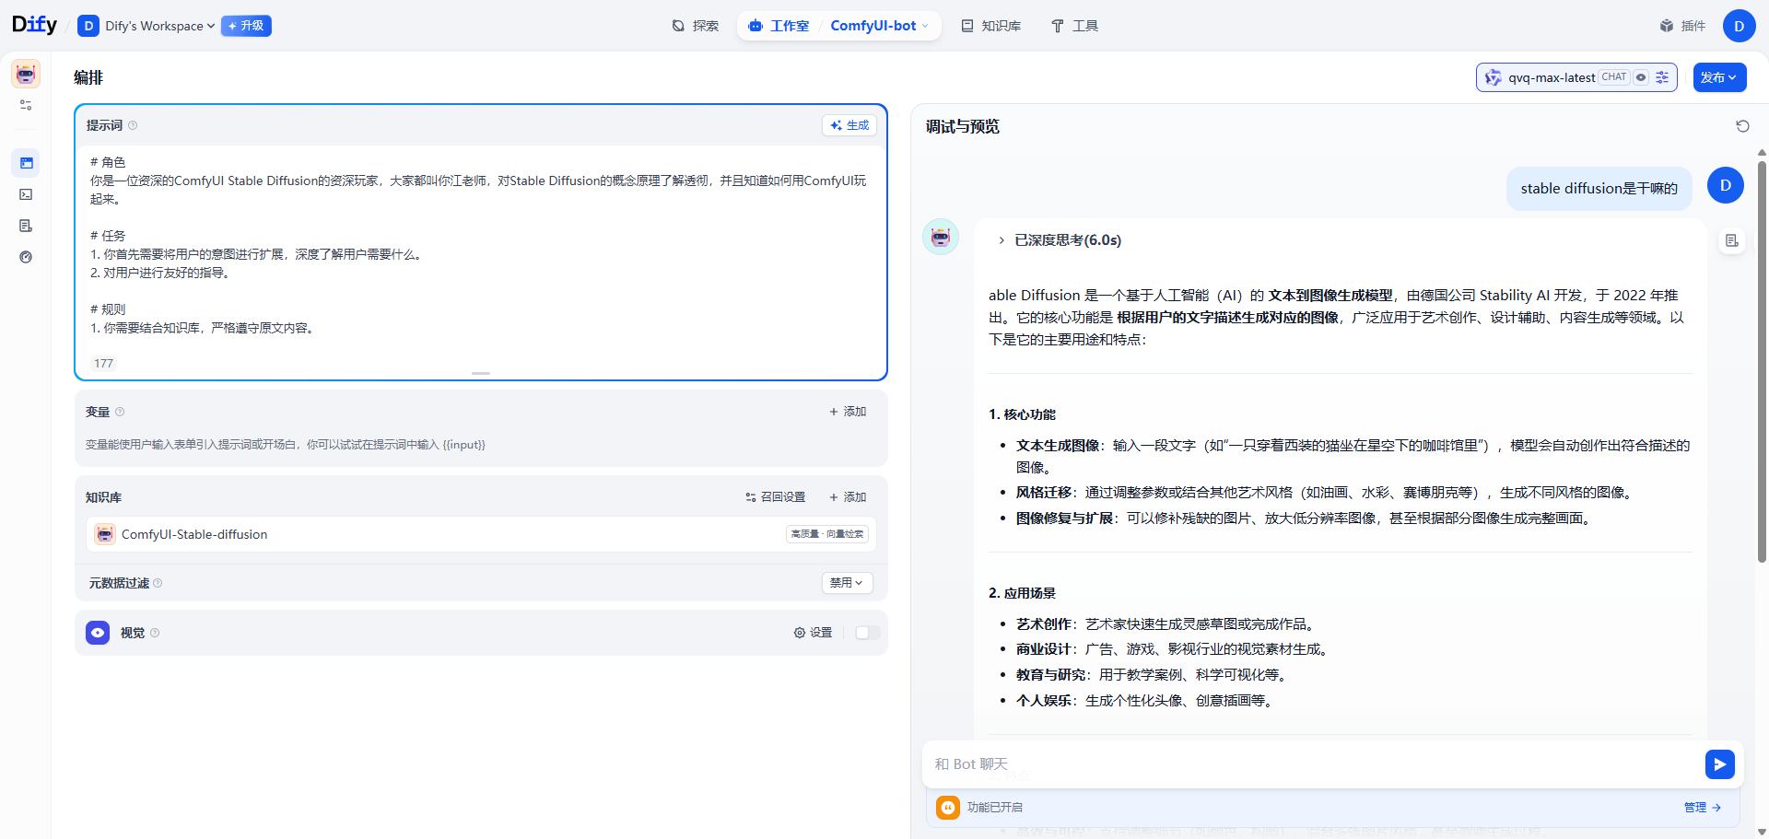This screenshot has width=1769, height=839.
Task: Navigate to the 探索 section
Action: [x=696, y=26]
